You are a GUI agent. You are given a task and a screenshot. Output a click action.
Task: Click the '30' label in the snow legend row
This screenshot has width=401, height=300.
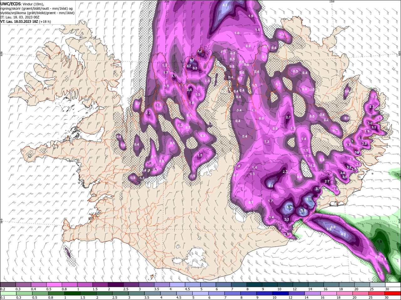[x=387, y=289]
